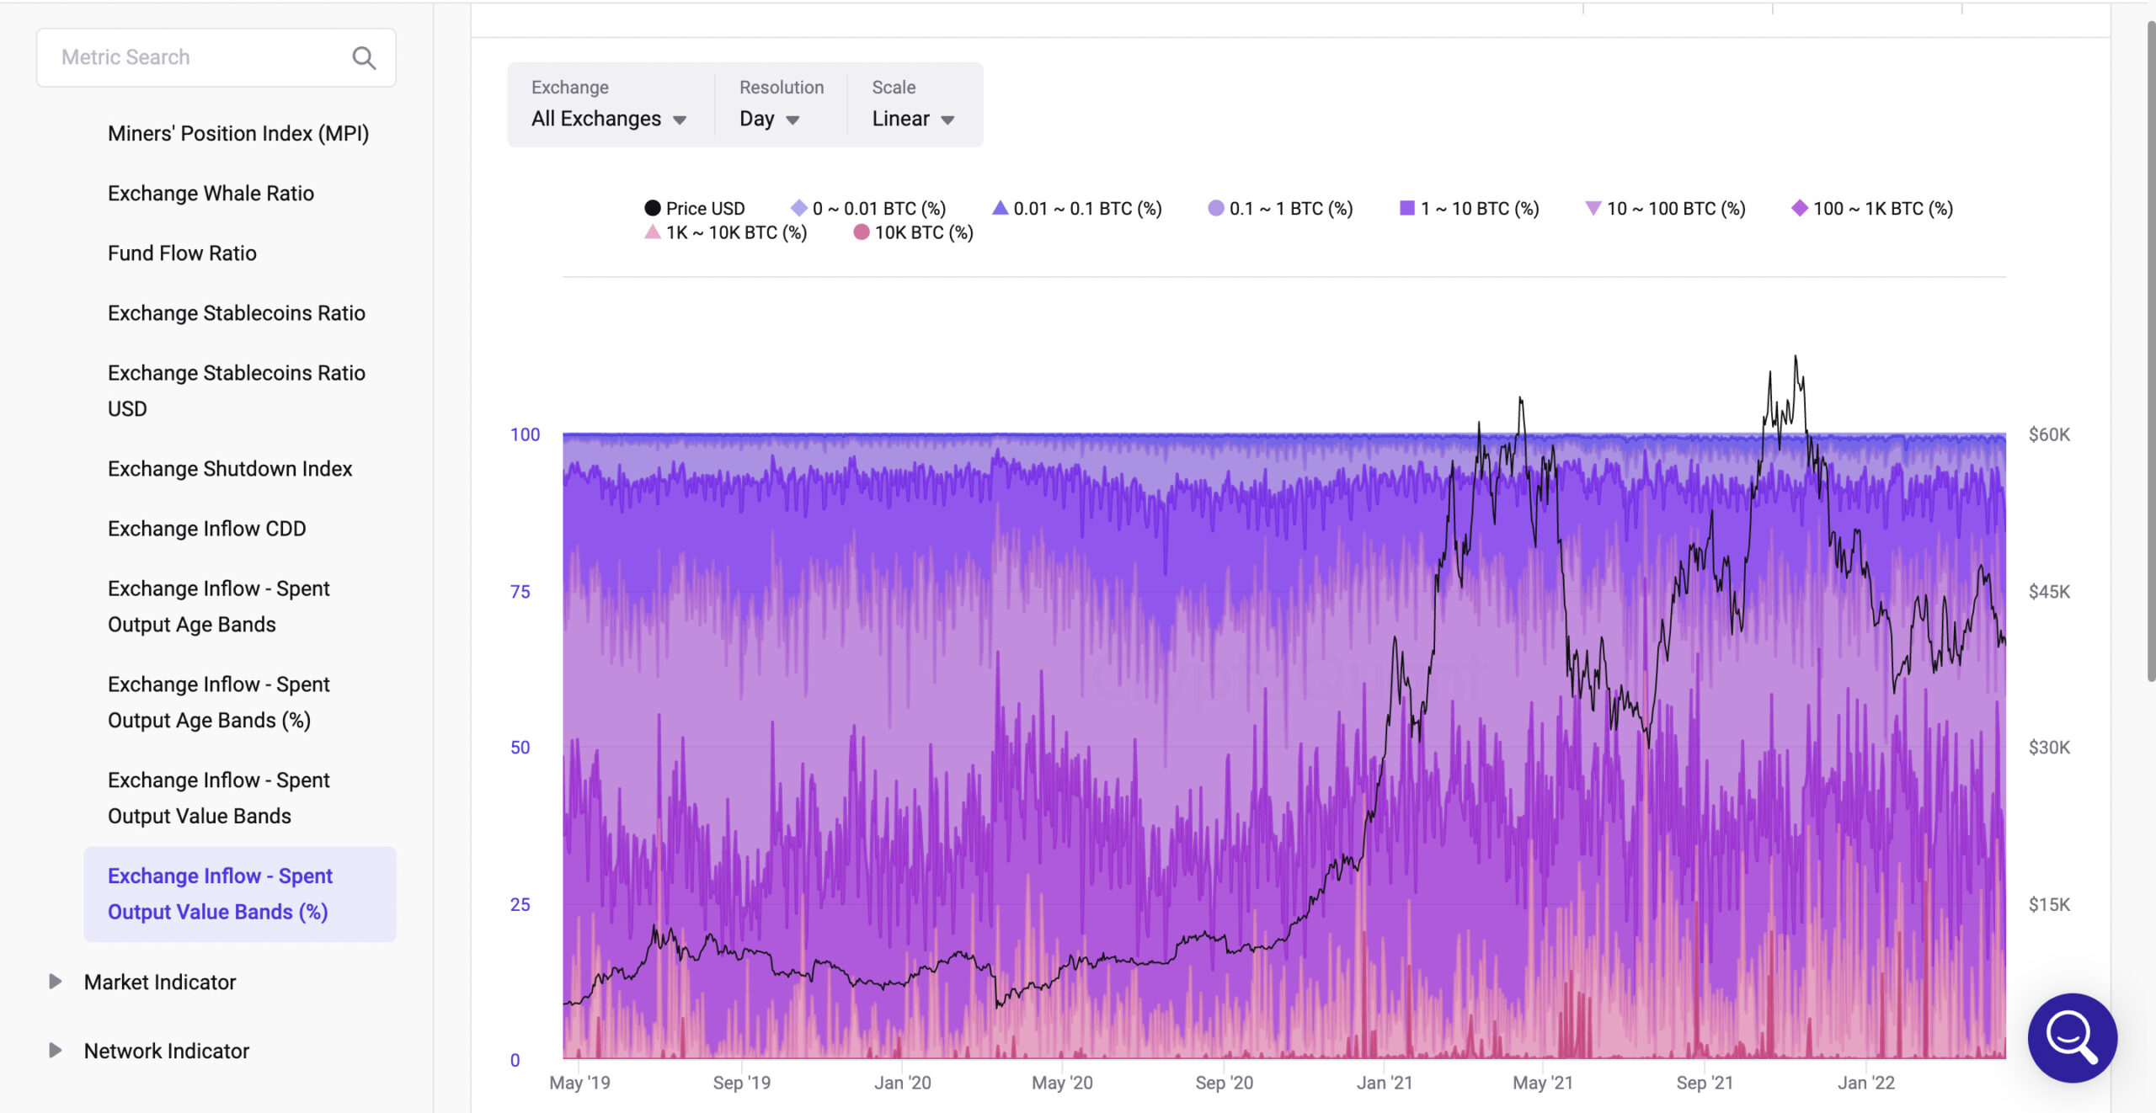Select Exchange Inflow - Spent Output Value Bands
The width and height of the screenshot is (2156, 1113).
coord(218,798)
